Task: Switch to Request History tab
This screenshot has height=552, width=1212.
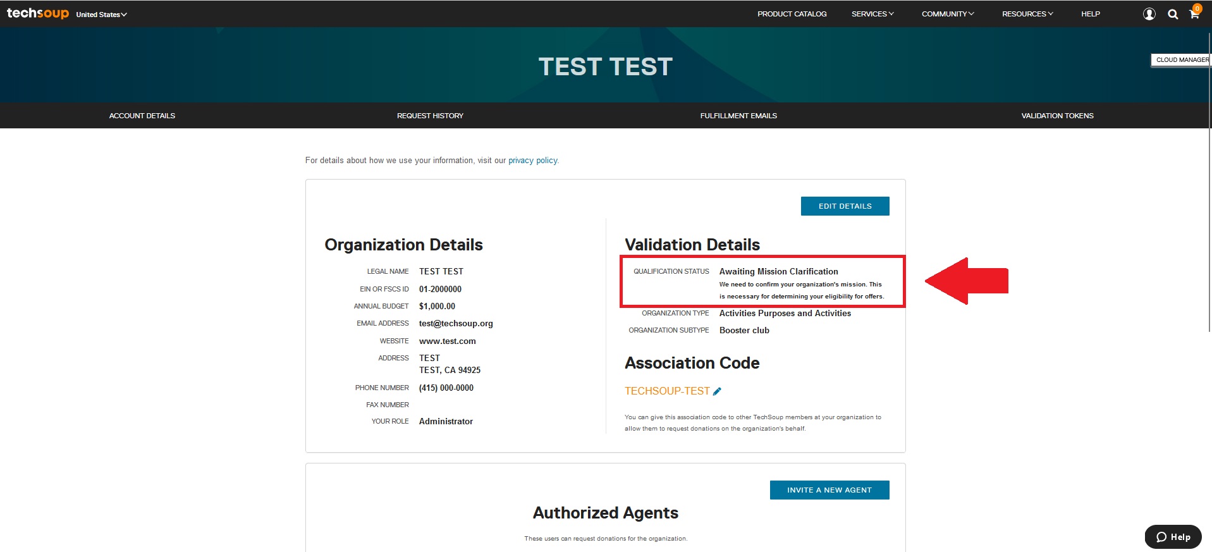Action: (x=430, y=116)
